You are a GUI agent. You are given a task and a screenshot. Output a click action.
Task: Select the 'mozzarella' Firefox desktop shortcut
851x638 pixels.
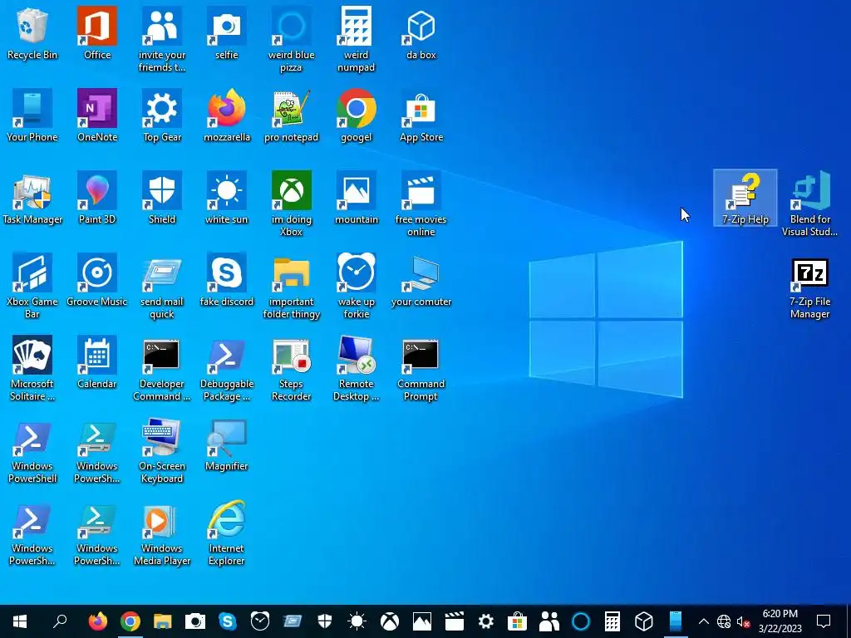click(x=226, y=116)
